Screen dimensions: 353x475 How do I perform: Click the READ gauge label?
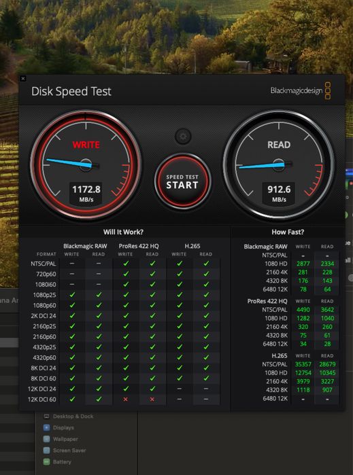tap(279, 145)
